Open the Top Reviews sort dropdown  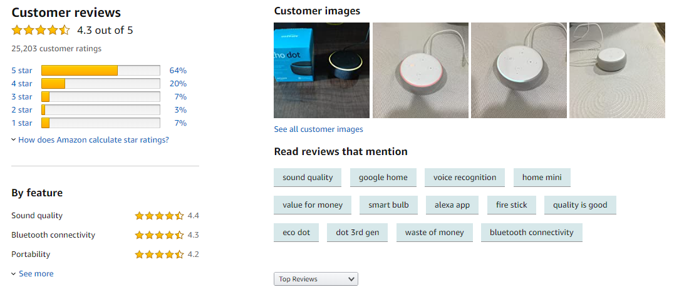coord(316,279)
